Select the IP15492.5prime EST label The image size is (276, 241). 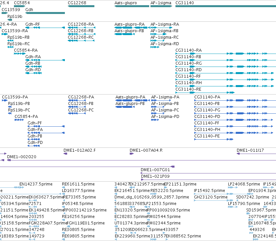[210, 191]
